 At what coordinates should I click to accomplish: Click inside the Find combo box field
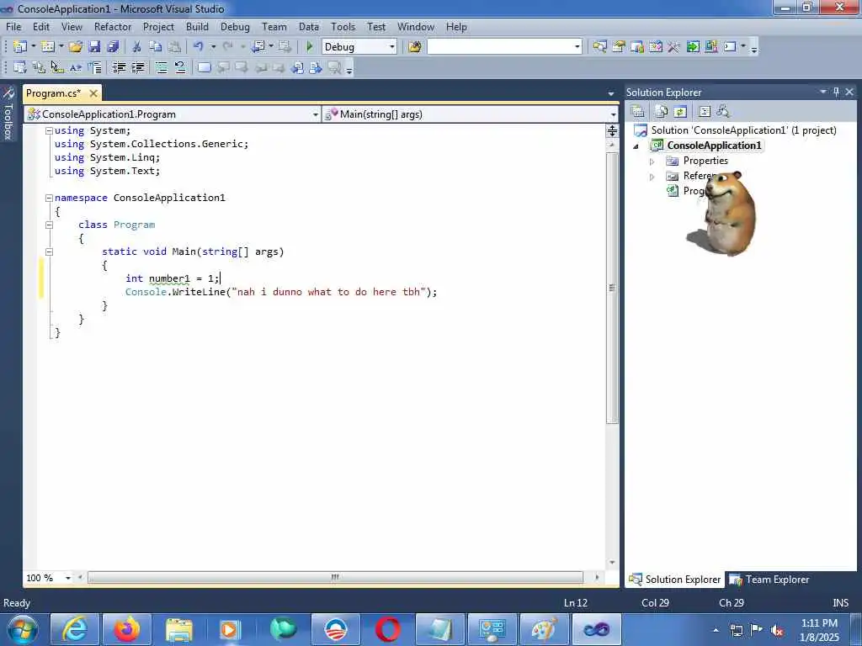click(500, 47)
